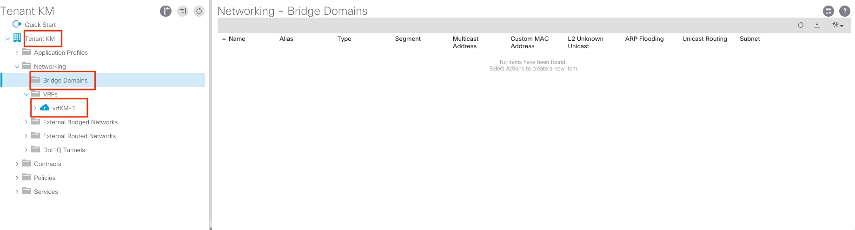Collapse the Tenant KM tree node
The width and height of the screenshot is (855, 230).
7,39
